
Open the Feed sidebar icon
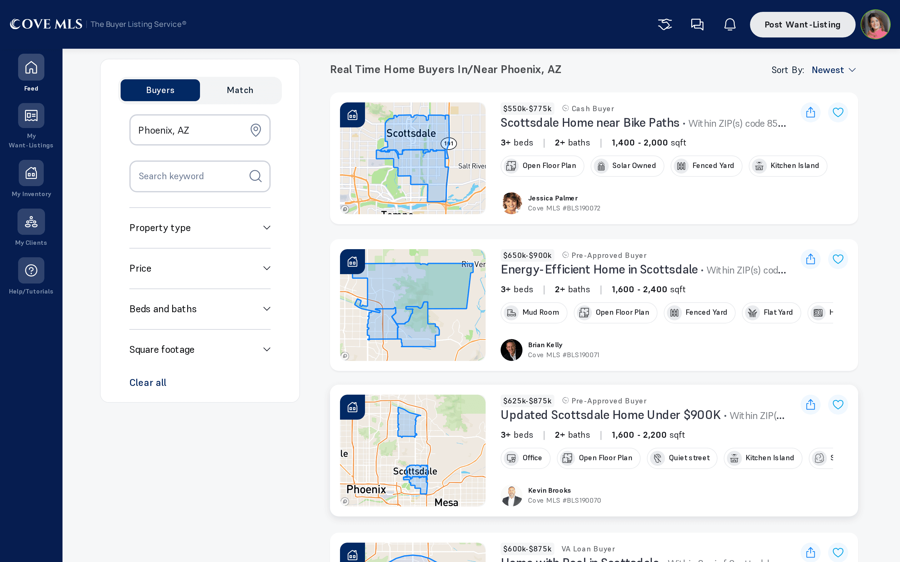31,67
